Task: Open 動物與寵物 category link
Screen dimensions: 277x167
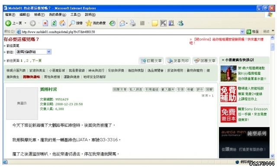Action: point(195,71)
